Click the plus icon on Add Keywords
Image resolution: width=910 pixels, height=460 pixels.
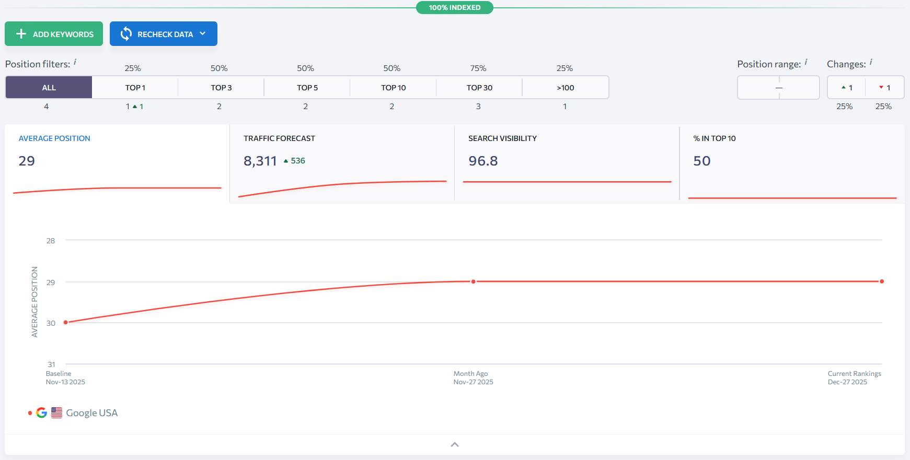click(21, 34)
